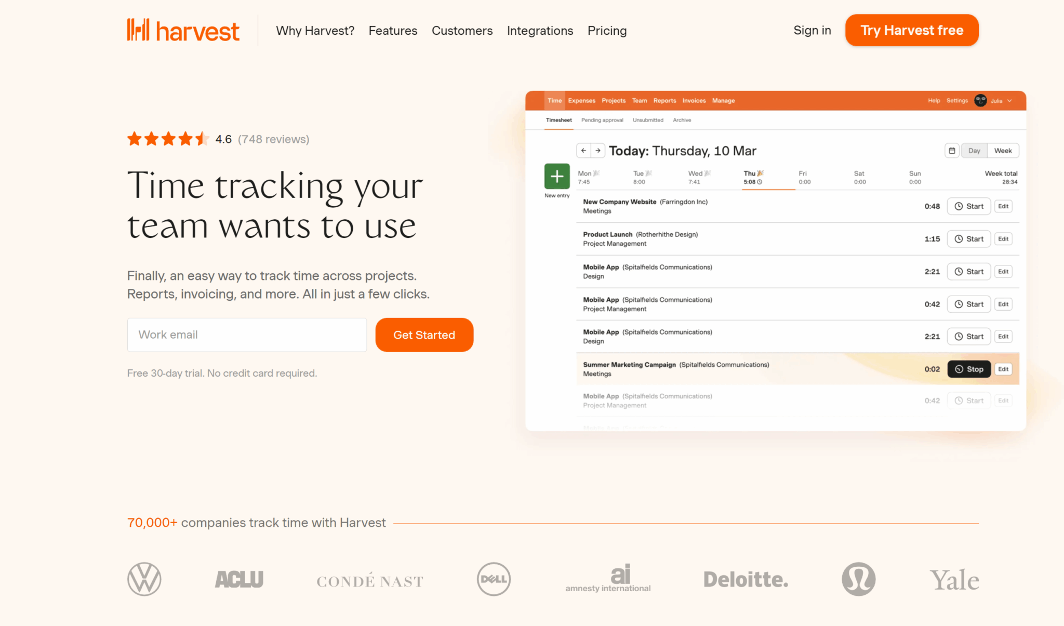This screenshot has height=626, width=1064.
Task: Open the Customers nav item
Action: (462, 31)
